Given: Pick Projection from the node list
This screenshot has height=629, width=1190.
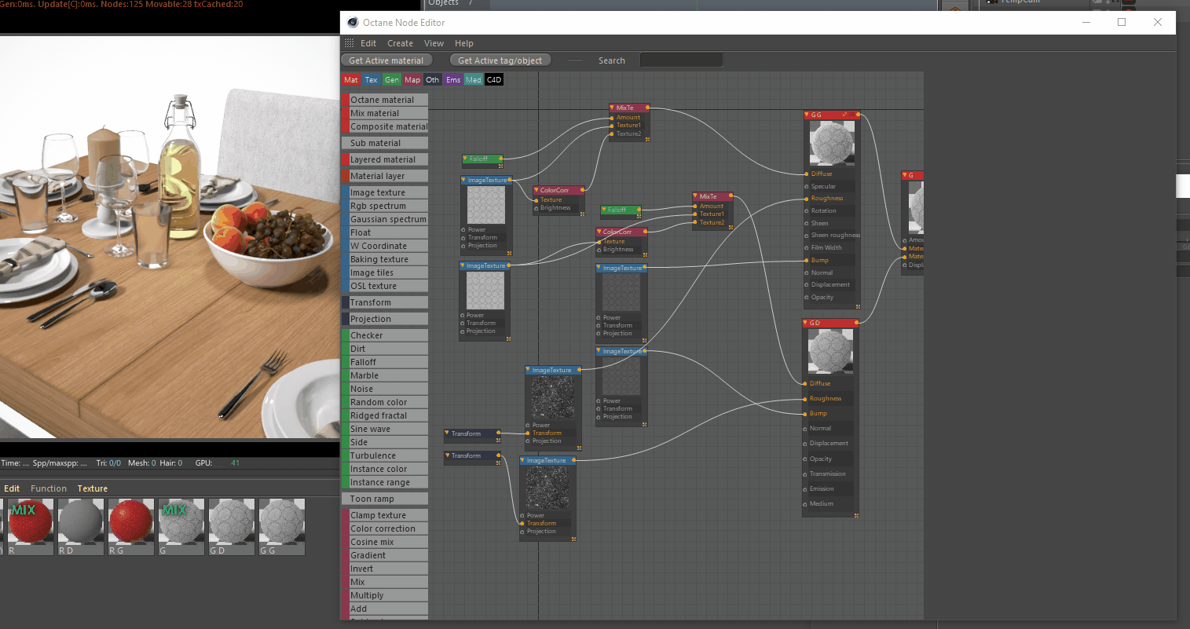Looking at the screenshot, I should point(385,319).
